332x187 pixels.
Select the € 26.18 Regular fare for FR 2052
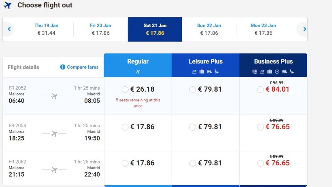(125, 90)
